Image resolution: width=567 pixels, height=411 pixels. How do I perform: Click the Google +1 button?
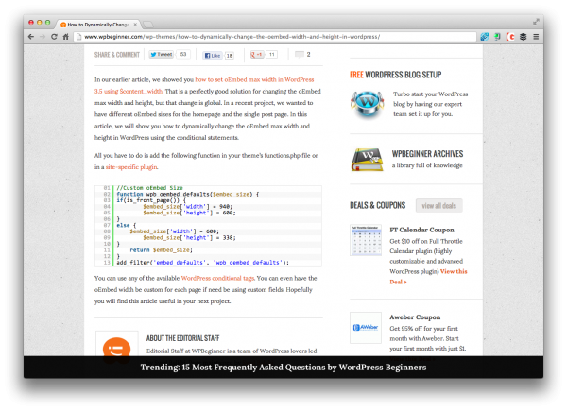(x=257, y=54)
